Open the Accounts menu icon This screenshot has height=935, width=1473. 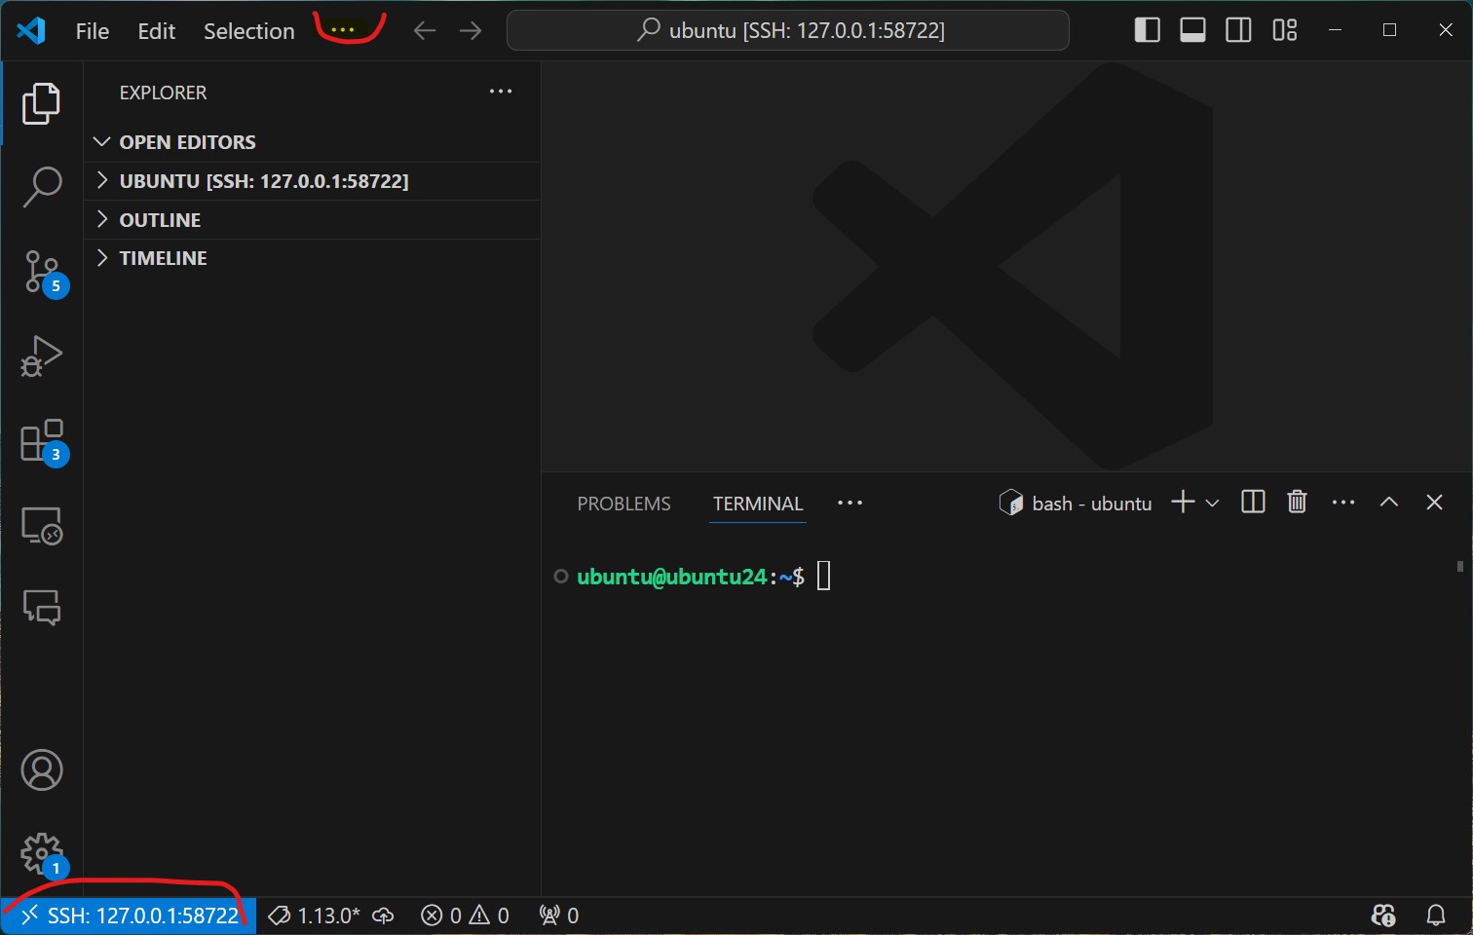[42, 770]
